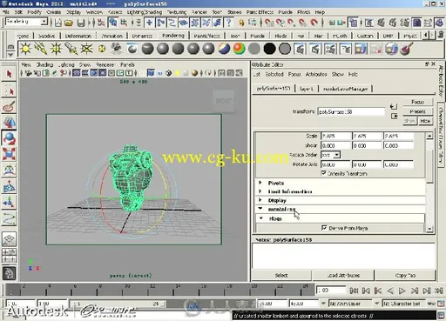Click the paint brush tool at shelf end
Viewport: 446px width, 321px height.
point(407,49)
